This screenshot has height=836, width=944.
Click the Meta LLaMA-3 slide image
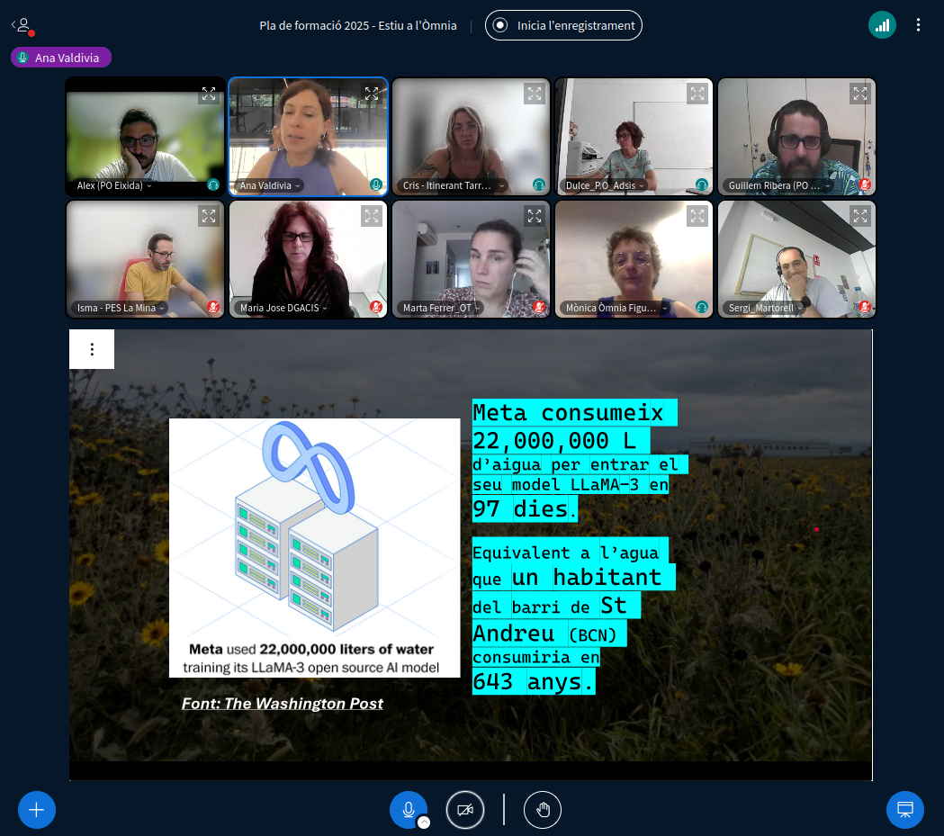click(x=314, y=548)
